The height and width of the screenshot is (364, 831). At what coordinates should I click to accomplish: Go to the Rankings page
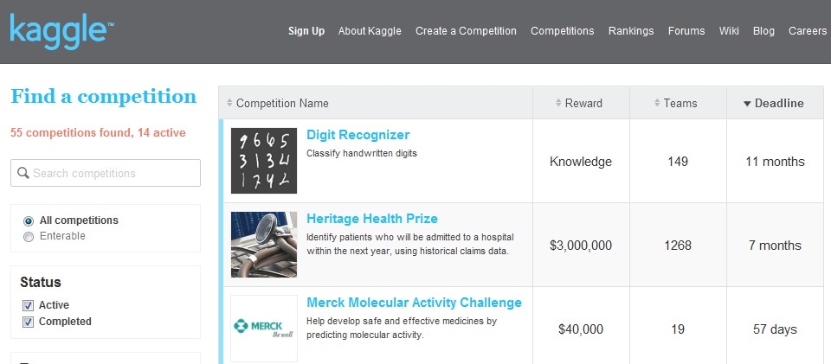[x=631, y=31]
